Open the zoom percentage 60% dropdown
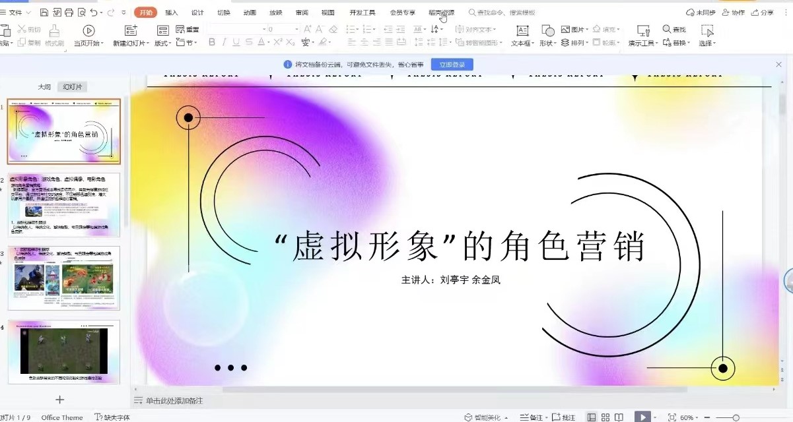This screenshot has height=422, width=793. click(x=689, y=417)
